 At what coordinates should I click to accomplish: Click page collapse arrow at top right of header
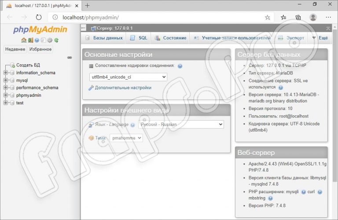pos(328,29)
